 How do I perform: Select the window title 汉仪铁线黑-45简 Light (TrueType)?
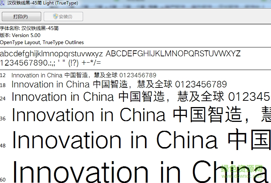[43, 3]
